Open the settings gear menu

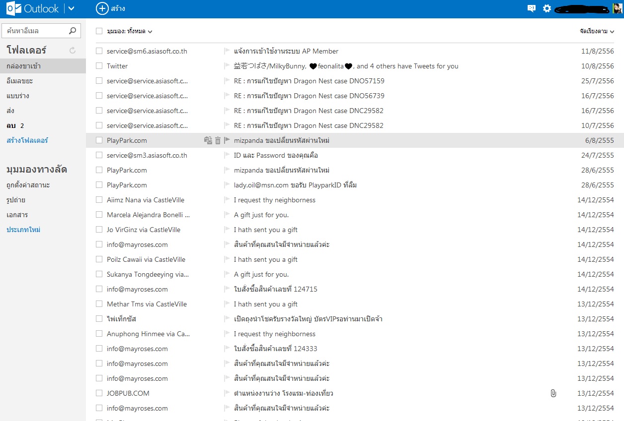tap(547, 8)
